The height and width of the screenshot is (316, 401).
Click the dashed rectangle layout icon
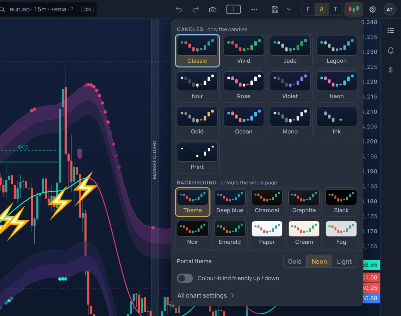click(233, 9)
